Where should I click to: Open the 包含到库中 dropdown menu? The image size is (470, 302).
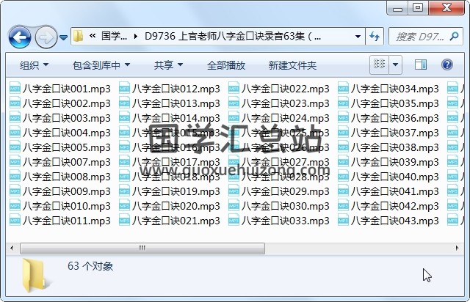[x=101, y=65]
